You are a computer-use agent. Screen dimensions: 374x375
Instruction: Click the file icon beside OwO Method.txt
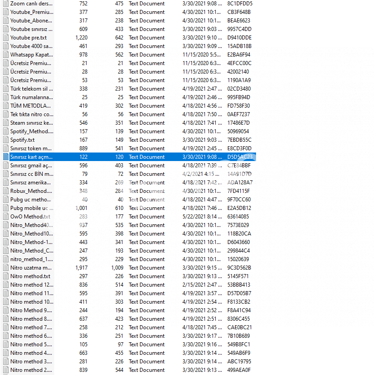tap(6, 217)
